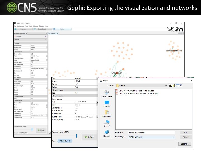Click highlighted SVG/PDF/PNG export in enlarged inset
Viewport: 201px width, 151px height.
65,141
